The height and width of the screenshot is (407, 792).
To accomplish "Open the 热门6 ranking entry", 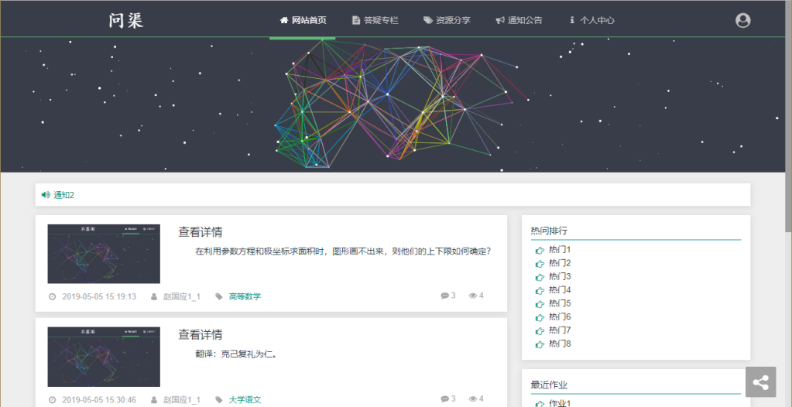I will (x=560, y=316).
